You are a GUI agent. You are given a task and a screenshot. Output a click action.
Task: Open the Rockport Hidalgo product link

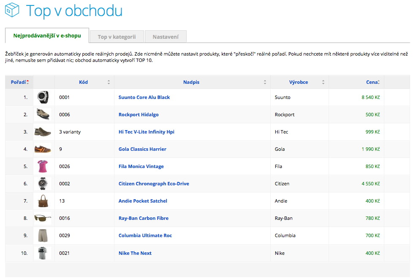[139, 115]
